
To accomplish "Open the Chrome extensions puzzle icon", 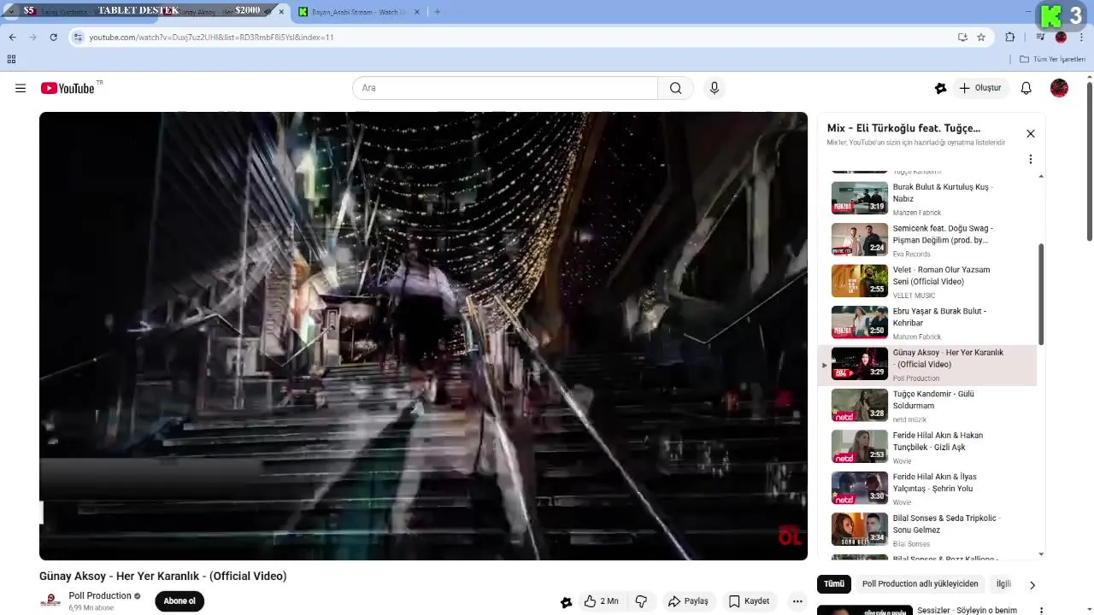I will [x=1010, y=37].
